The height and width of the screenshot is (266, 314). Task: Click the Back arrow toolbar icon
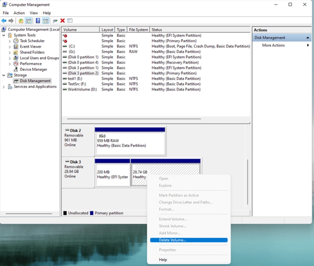click(4, 21)
